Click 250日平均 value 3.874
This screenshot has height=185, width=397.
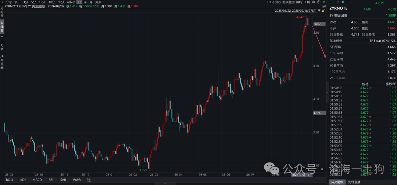[391, 78]
